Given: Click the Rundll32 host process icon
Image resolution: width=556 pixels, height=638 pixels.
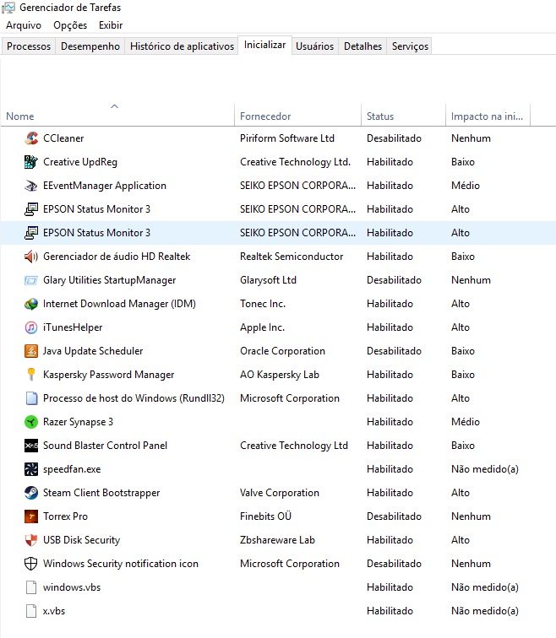Looking at the screenshot, I should [x=31, y=398].
